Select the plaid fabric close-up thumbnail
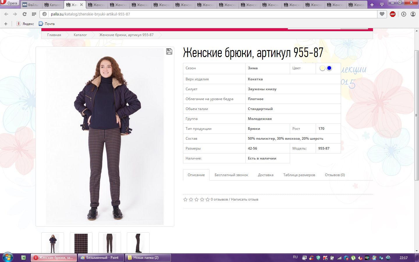Screen dimensions: 419x262 coord(81,243)
